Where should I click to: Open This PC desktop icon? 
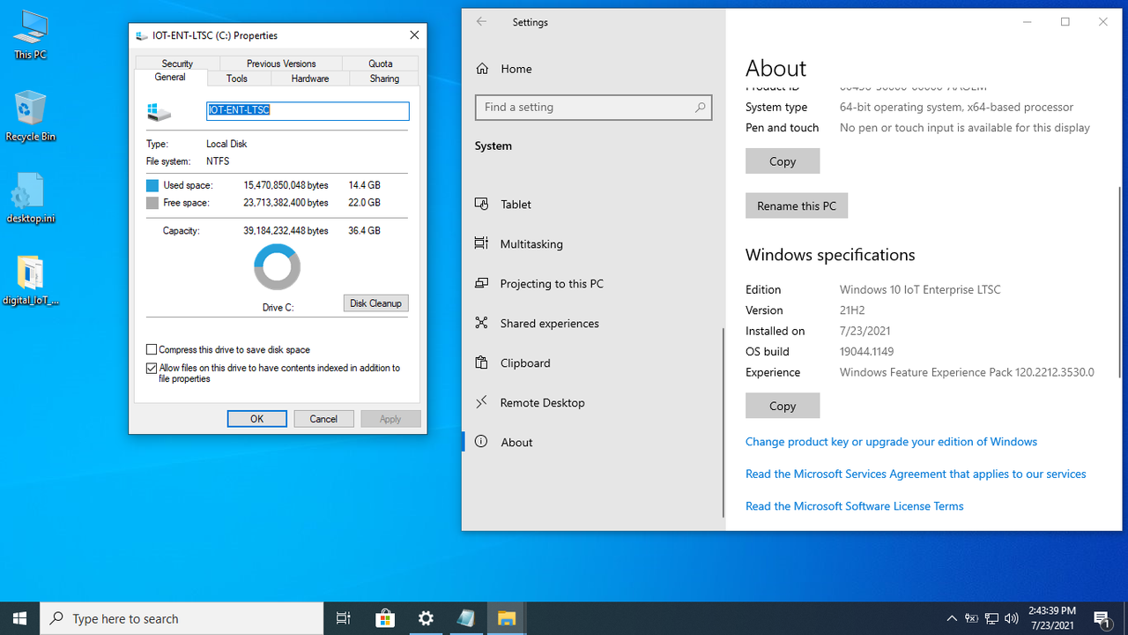point(30,35)
